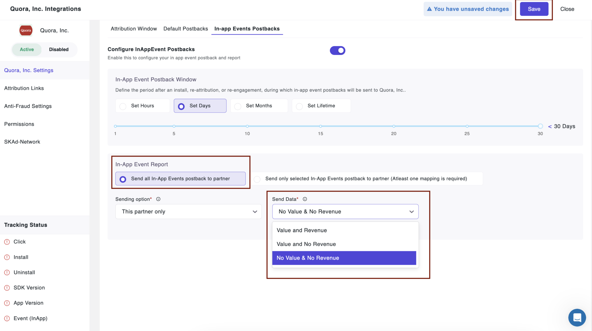
Task: Click the In-App Event Report heading
Action: point(142,164)
